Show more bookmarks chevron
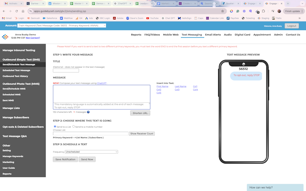The image size is (306, 191). pyautogui.click(x=300, y=18)
